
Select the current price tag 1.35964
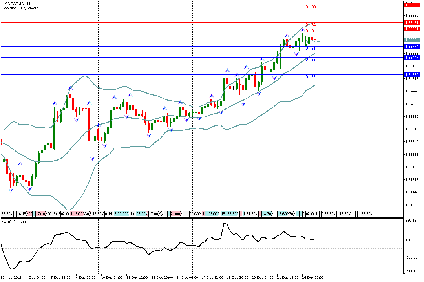click(x=411, y=40)
